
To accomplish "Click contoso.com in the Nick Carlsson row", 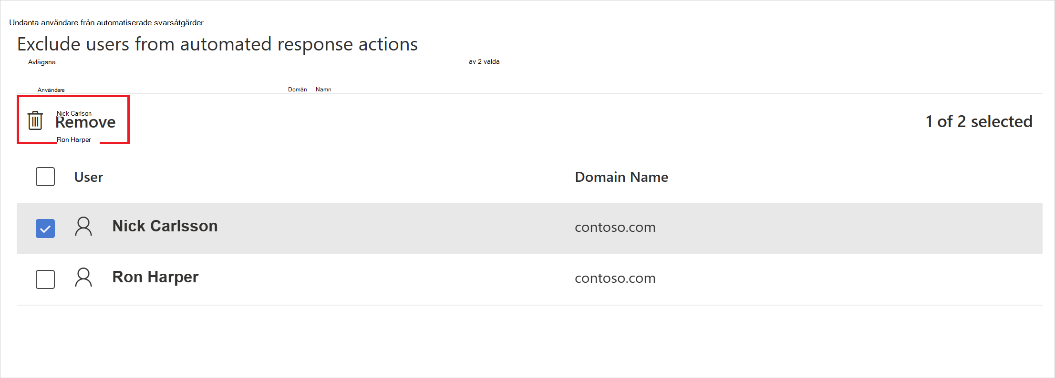I will click(615, 228).
